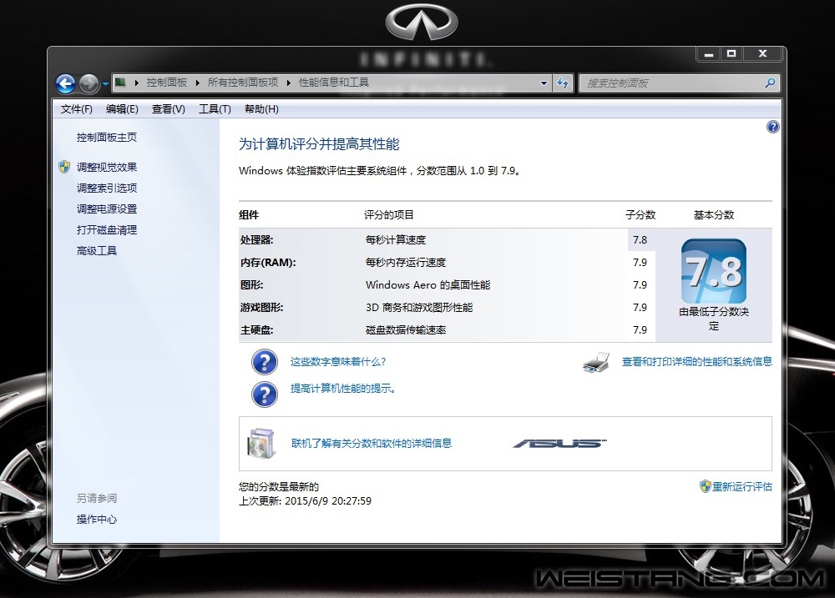Click shield icon next to 重新运行评估

click(x=705, y=486)
